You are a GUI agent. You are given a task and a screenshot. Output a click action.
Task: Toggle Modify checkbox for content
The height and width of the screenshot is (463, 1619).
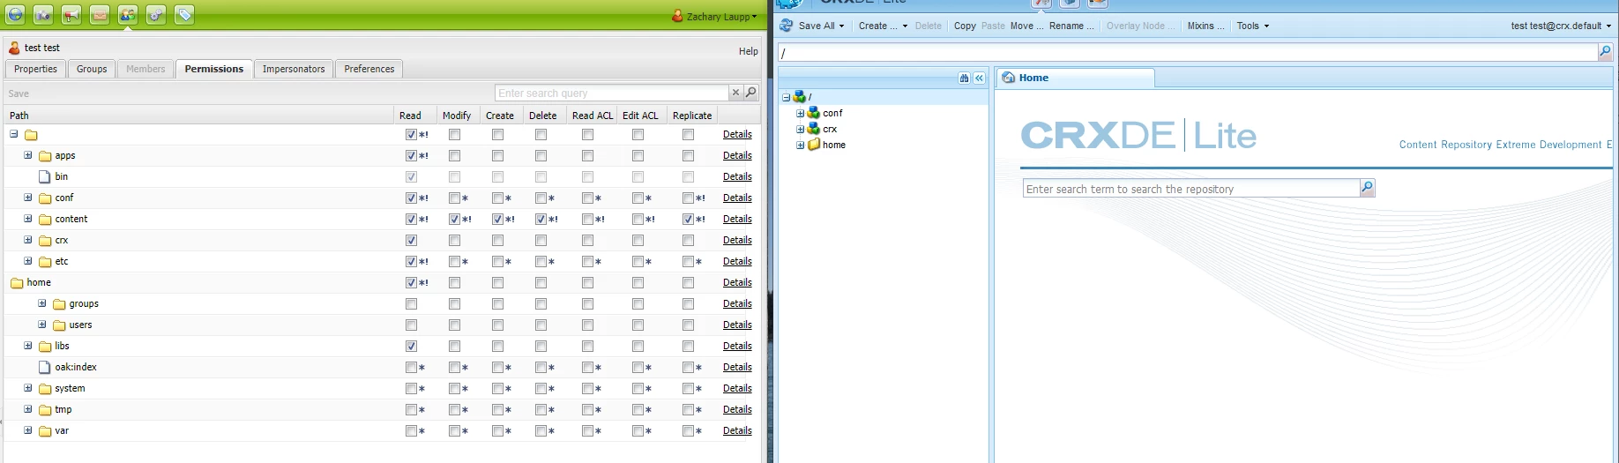454,219
